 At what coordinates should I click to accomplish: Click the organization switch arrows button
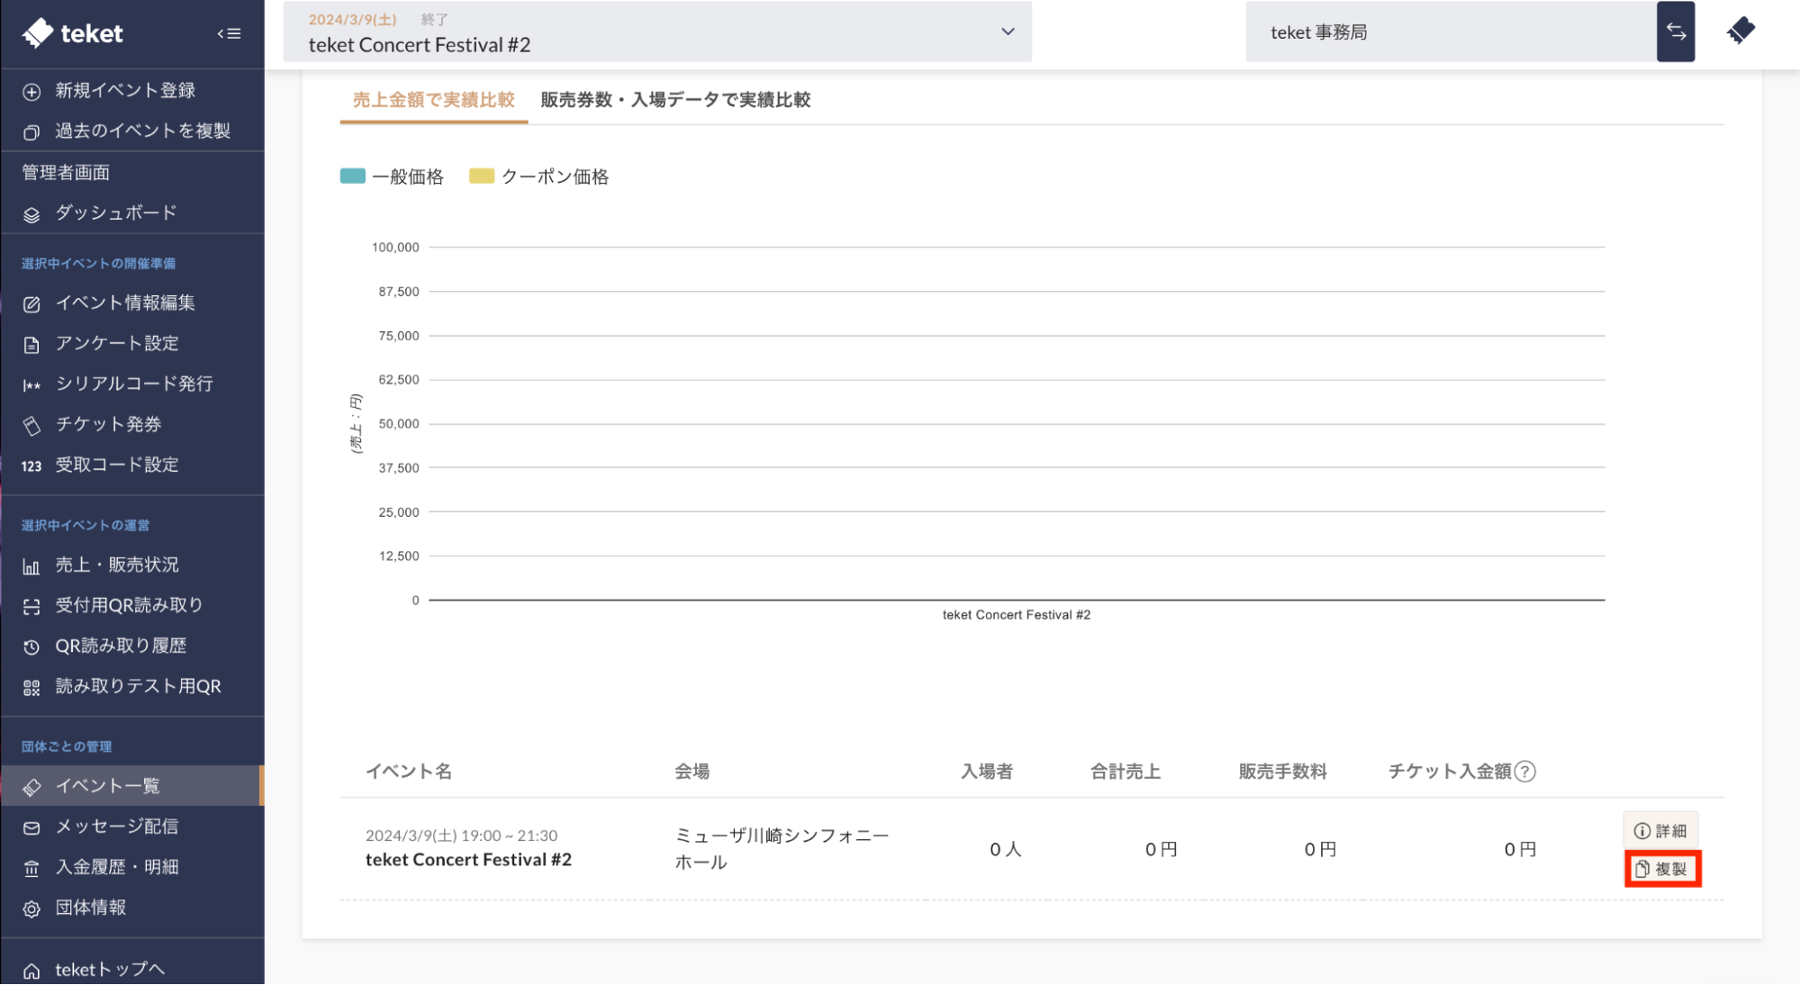1676,32
